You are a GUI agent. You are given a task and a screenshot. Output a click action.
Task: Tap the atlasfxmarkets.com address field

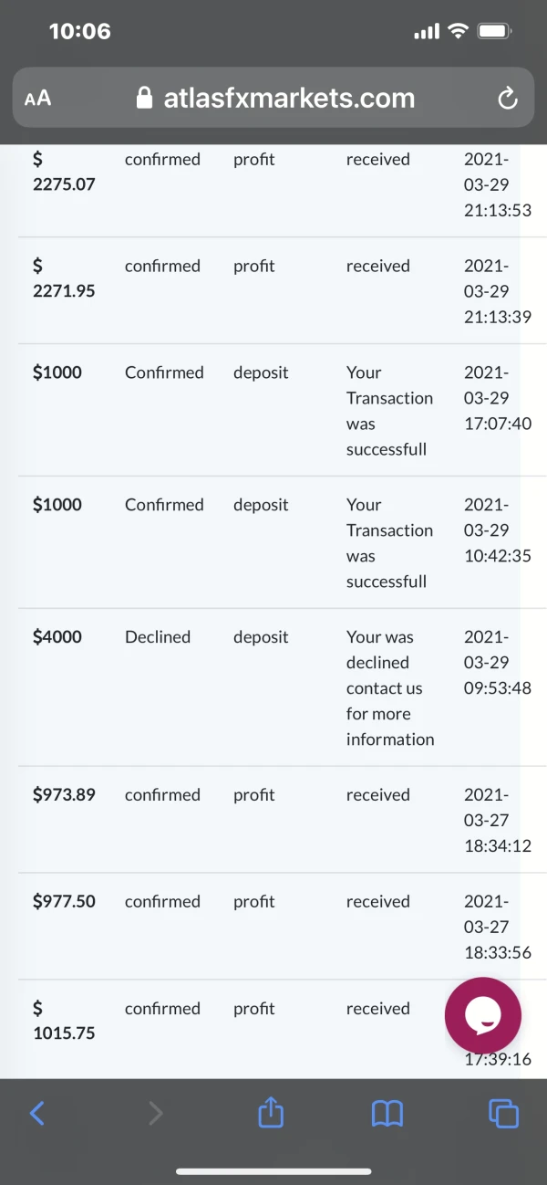coord(288,99)
